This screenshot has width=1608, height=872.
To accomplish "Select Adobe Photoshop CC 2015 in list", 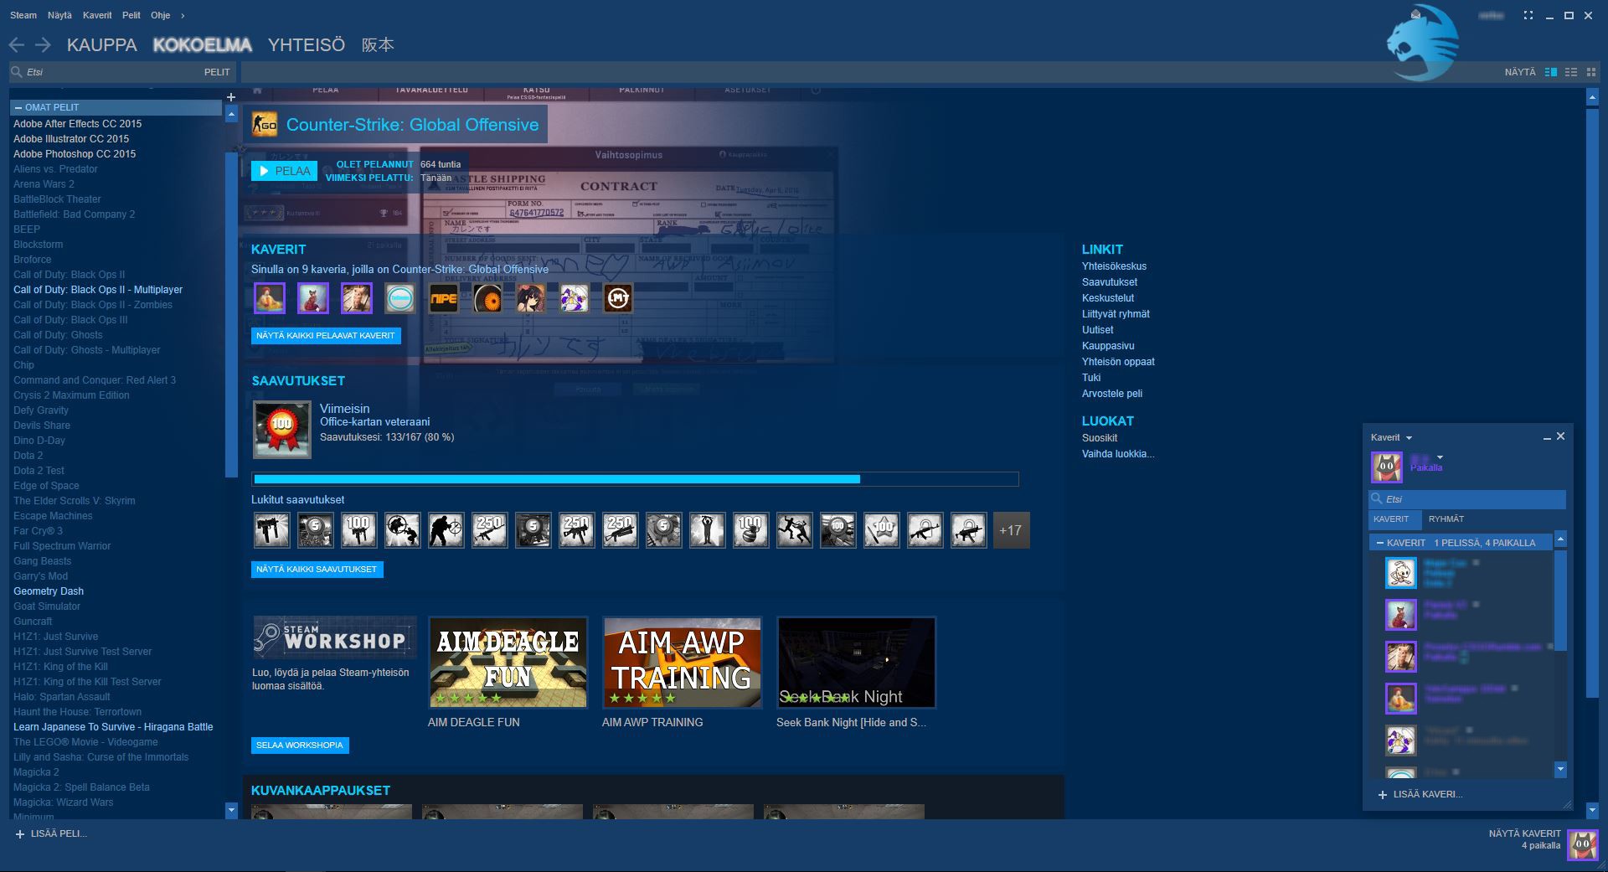I will [x=75, y=154].
